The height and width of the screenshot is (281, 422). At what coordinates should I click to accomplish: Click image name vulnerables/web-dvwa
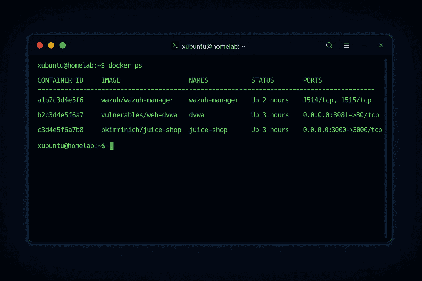tap(139, 115)
